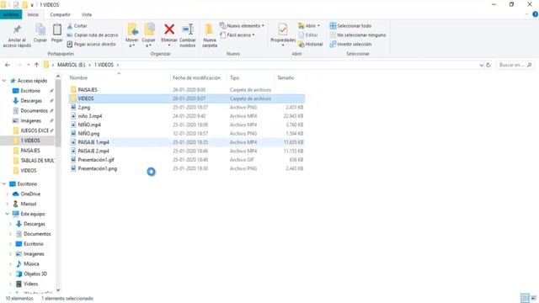Go back with the left arrow

(x=8, y=65)
